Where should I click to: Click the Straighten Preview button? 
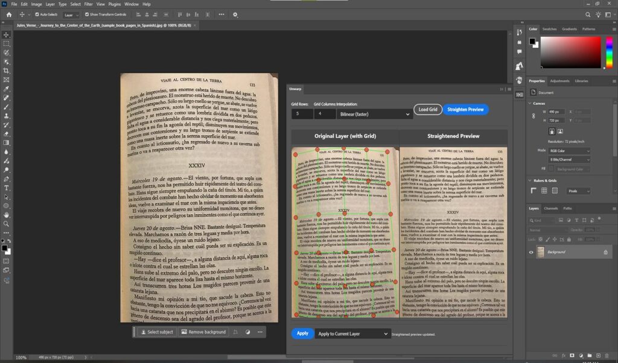(x=465, y=110)
